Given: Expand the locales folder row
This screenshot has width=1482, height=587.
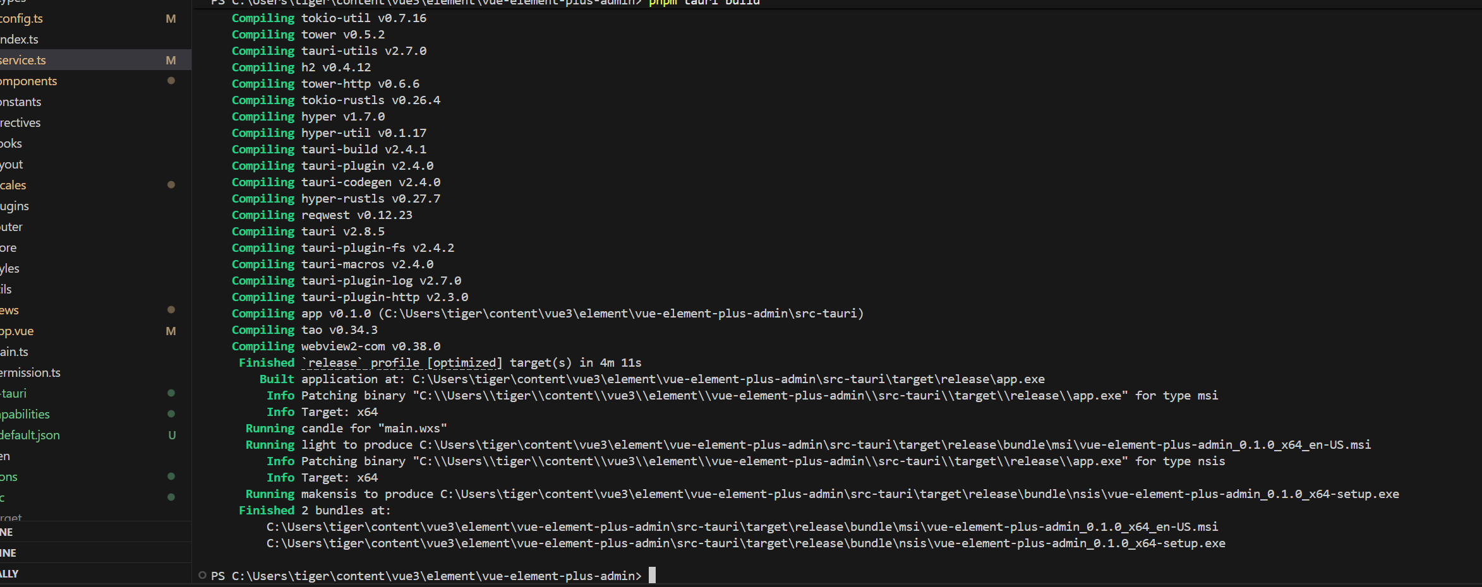Looking at the screenshot, I should [95, 185].
